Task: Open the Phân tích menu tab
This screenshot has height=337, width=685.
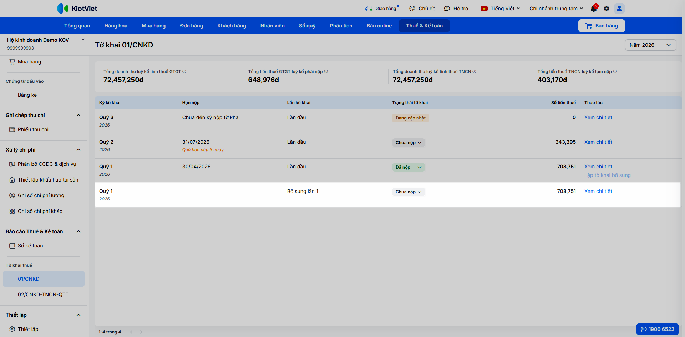Action: click(341, 26)
